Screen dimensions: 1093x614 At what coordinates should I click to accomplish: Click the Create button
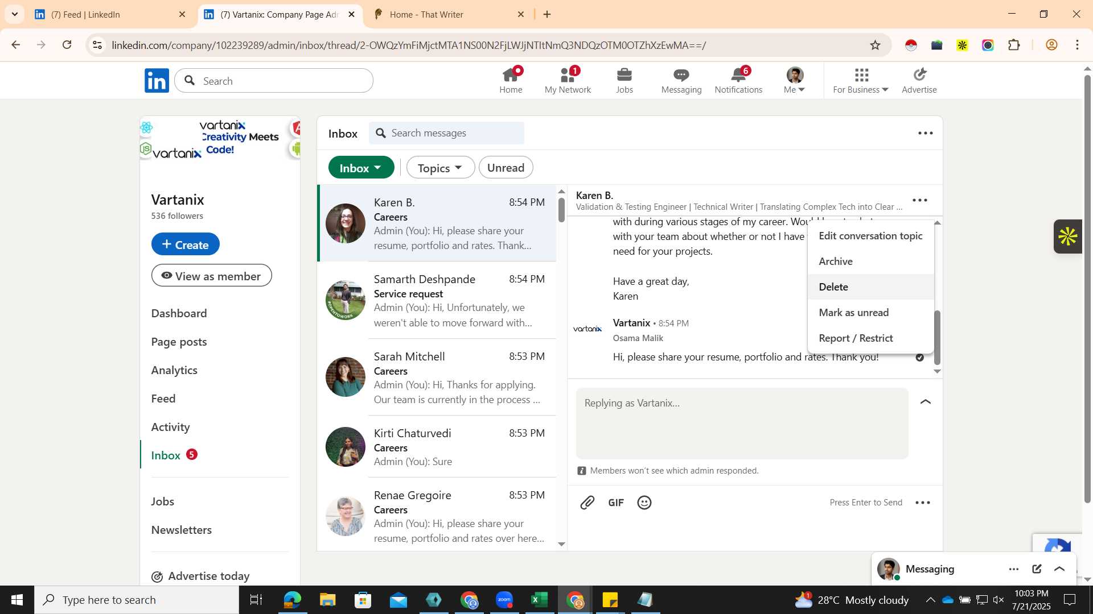point(185,244)
